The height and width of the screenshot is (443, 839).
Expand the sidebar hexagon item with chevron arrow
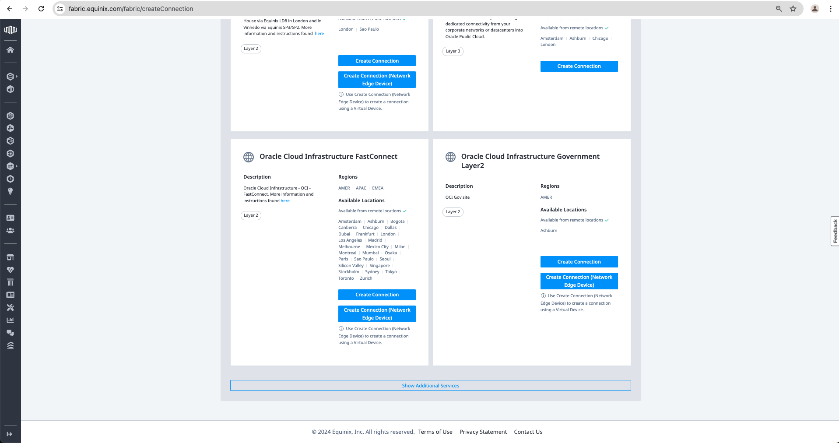(x=11, y=76)
